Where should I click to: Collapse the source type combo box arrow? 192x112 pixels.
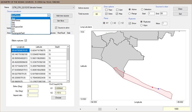tap(49, 15)
